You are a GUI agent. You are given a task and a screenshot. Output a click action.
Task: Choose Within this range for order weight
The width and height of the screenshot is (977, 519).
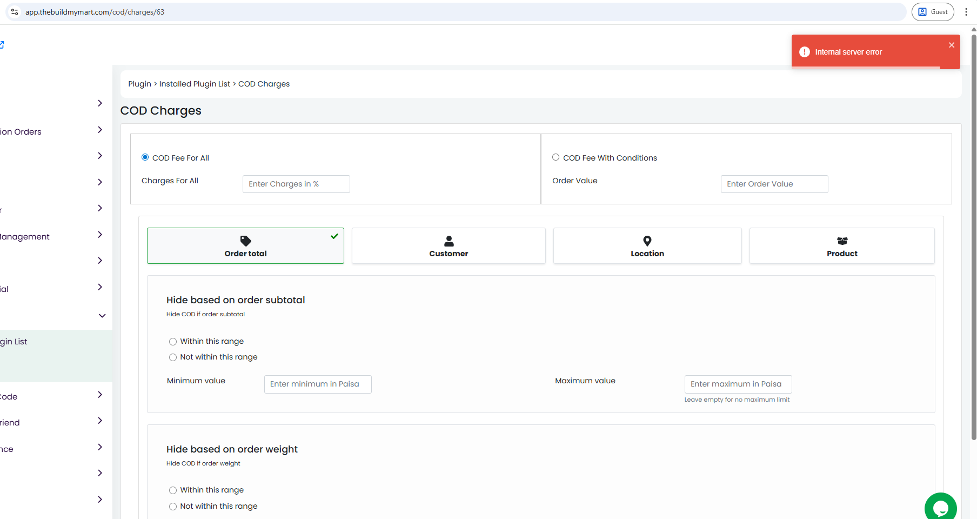pos(173,490)
